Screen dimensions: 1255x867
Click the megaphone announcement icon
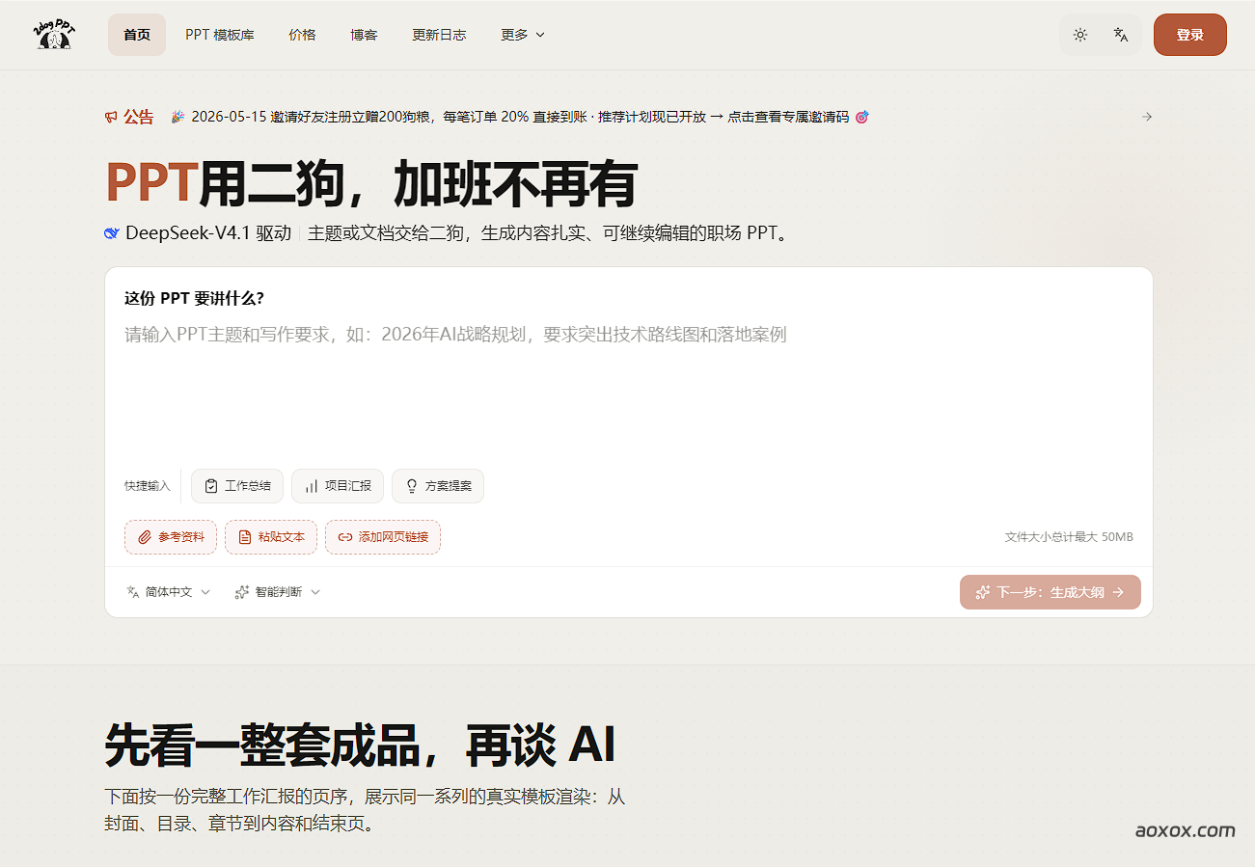[111, 117]
